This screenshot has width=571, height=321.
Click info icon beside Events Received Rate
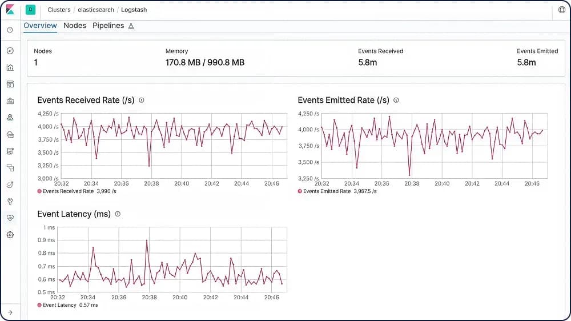(142, 100)
